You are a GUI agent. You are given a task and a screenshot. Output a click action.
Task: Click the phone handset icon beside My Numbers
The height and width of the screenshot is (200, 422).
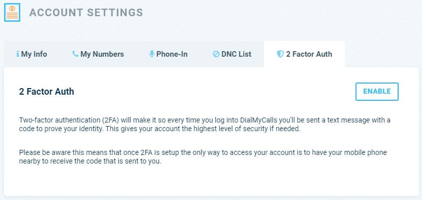(x=75, y=54)
